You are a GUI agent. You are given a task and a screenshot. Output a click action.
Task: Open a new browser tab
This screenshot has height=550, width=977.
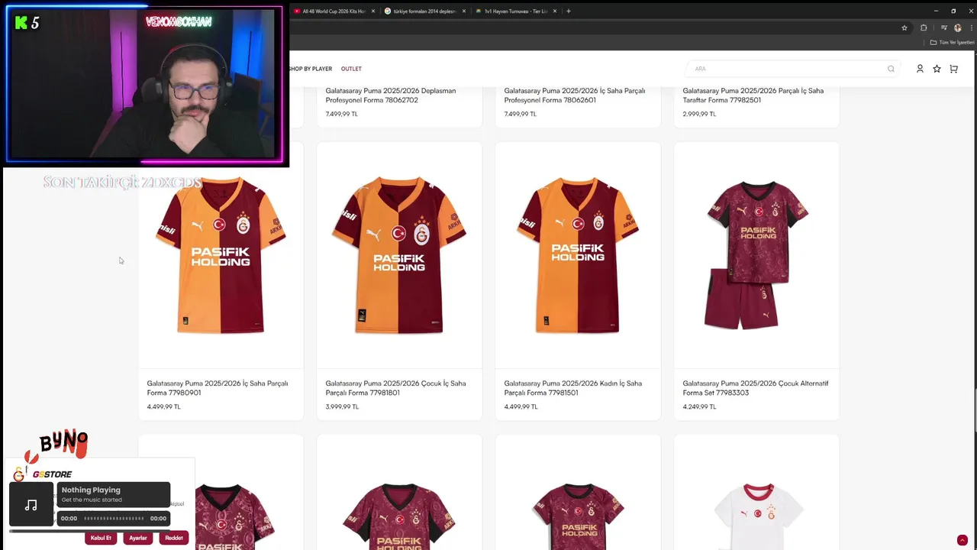(568, 11)
